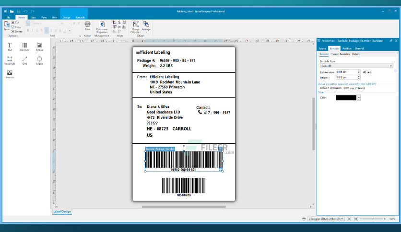Click the black Color swatch
Screen dimensions: 401x232
[x=346, y=98]
